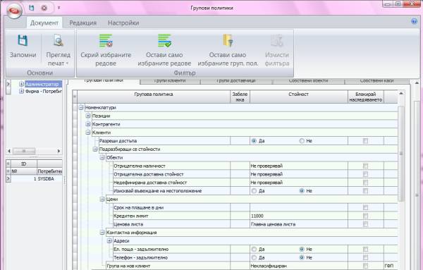Click Остави само избраните редове icon
The width and height of the screenshot is (423, 270).
tap(164, 40)
